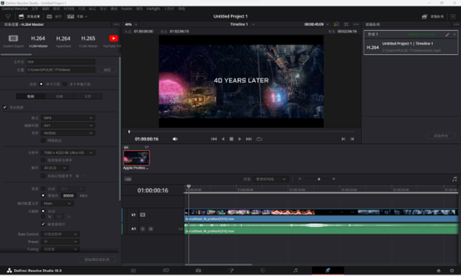Viewport: 461px width, 276px height.
Task: Select the single clip render radio button
Action: coord(41,84)
